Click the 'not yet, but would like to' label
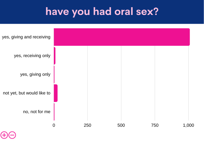Image resolution: width=204 pixels, height=141 pixels. tap(27, 93)
